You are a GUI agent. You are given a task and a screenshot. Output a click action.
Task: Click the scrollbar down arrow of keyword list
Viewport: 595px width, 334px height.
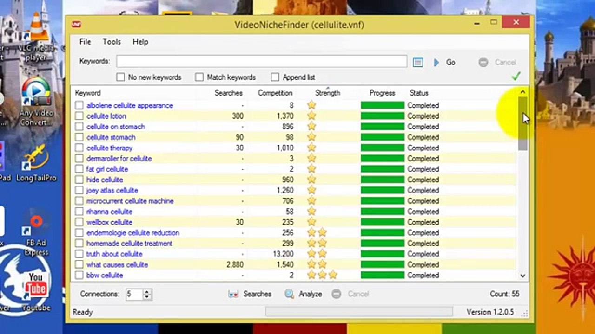tap(522, 276)
